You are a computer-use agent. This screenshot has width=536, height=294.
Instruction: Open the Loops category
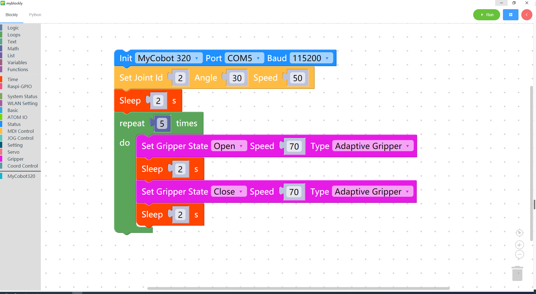click(14, 35)
